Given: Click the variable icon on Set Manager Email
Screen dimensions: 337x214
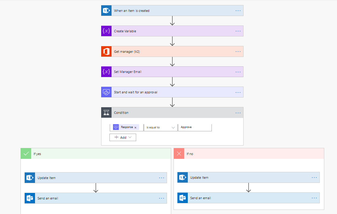Looking at the screenshot, I should pyautogui.click(x=106, y=72).
